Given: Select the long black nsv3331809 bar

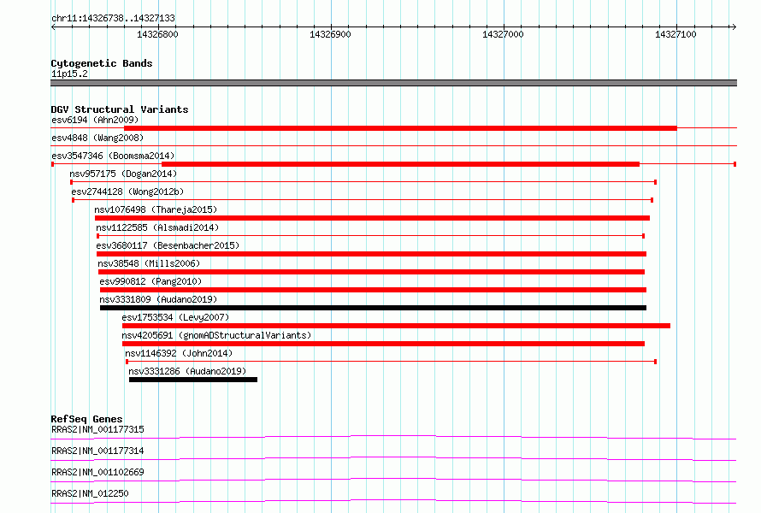Looking at the screenshot, I should point(373,308).
